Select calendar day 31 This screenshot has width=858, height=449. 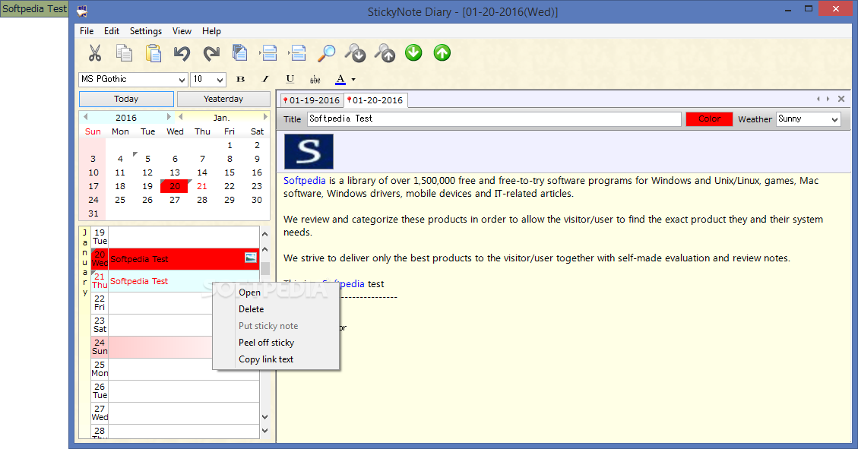(93, 213)
